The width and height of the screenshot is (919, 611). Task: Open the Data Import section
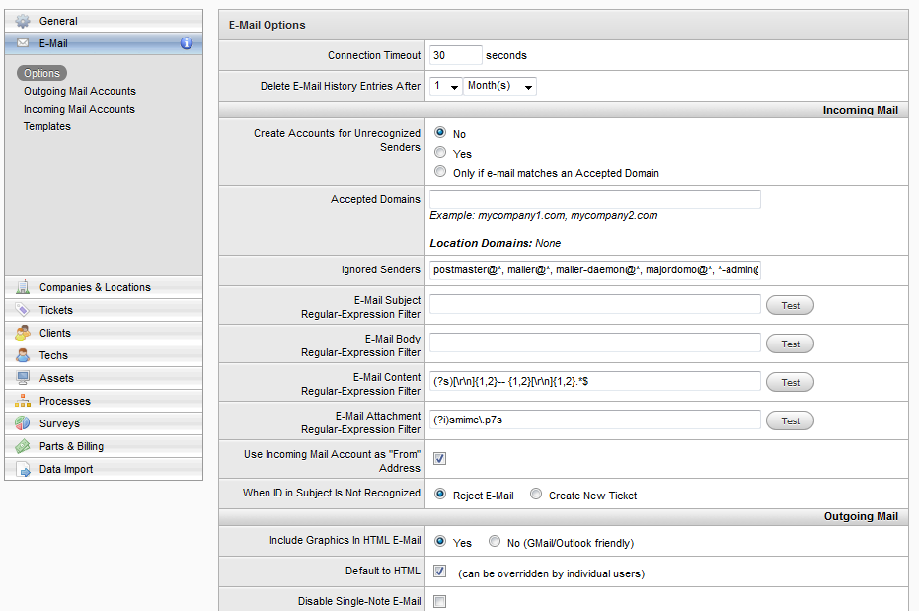click(x=104, y=469)
